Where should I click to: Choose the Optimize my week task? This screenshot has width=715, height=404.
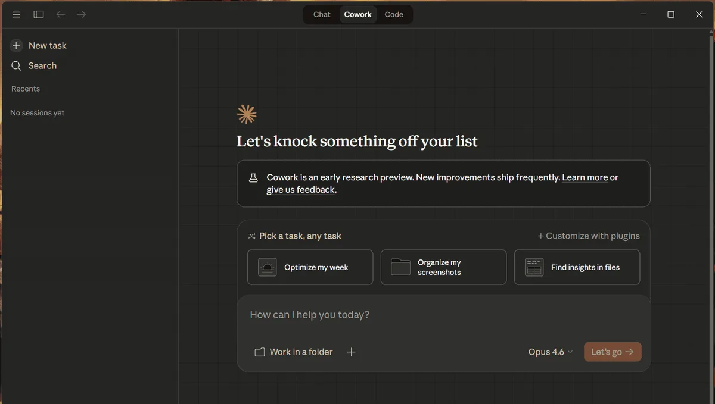click(x=310, y=267)
